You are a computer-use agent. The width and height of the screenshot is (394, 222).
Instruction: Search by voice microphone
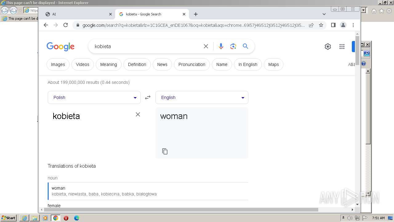[x=221, y=46]
